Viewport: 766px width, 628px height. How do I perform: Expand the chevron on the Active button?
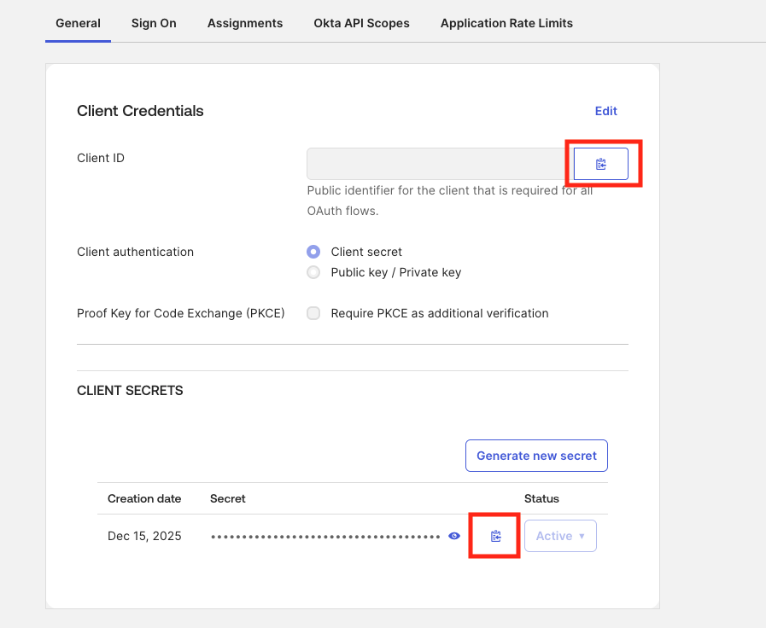pos(580,535)
